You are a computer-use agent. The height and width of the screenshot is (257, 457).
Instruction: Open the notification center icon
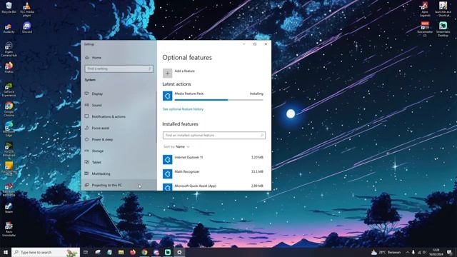pyautogui.click(x=449, y=252)
